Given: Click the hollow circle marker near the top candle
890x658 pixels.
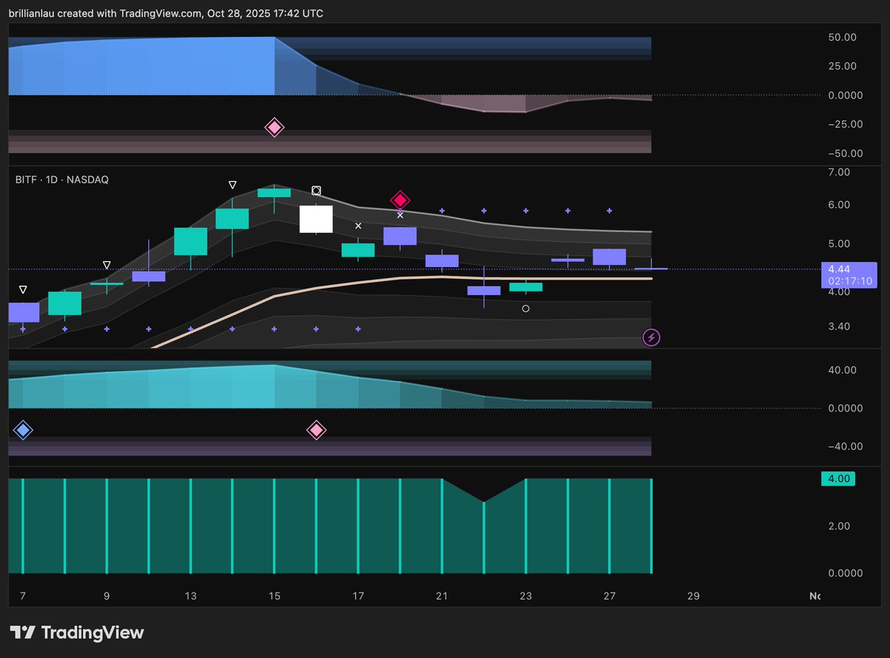Looking at the screenshot, I should point(317,191).
